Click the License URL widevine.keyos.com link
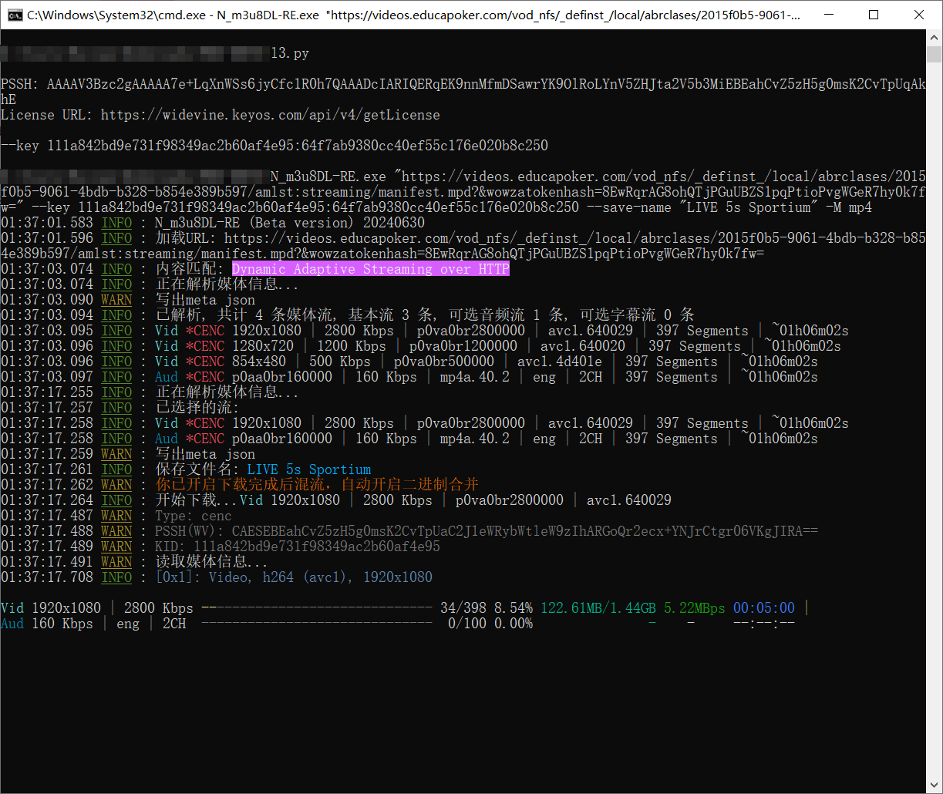The image size is (943, 794). point(271,115)
